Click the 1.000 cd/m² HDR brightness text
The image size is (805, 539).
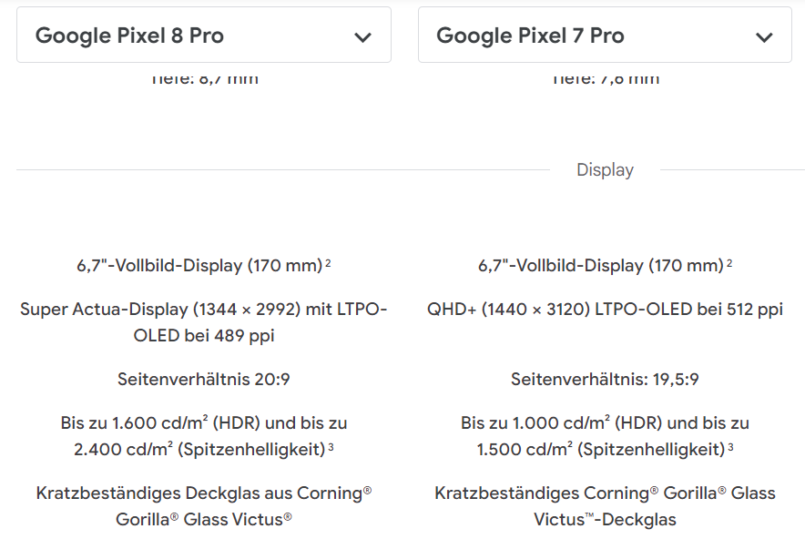[x=605, y=423]
